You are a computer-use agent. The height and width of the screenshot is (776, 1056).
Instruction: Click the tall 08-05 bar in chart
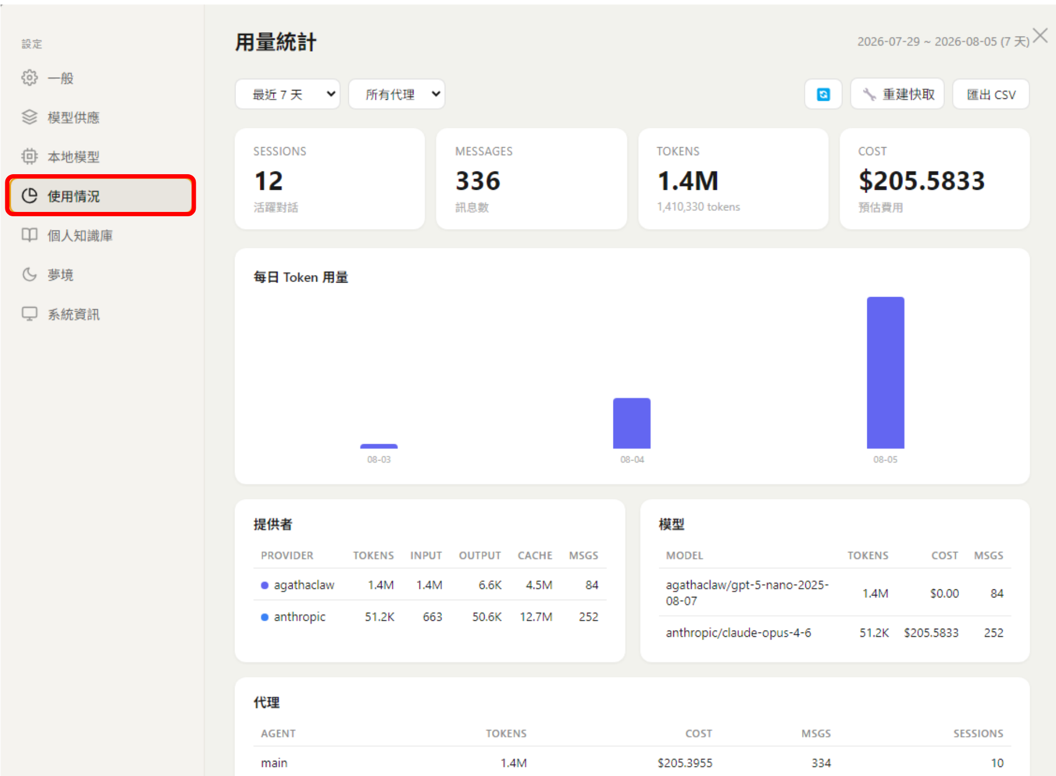tap(886, 373)
